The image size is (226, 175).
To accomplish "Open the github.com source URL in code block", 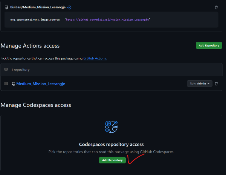I will pyautogui.click(x=107, y=19).
